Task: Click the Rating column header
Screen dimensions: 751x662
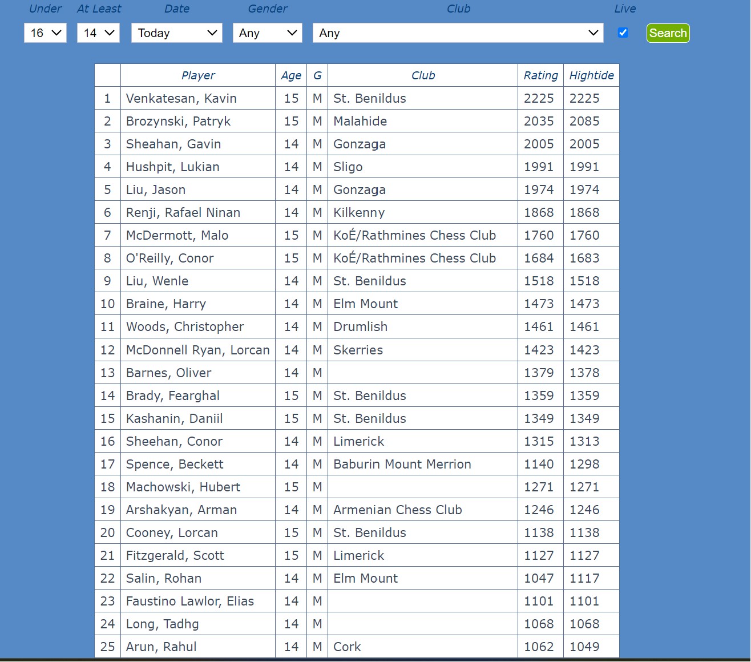Action: coord(539,75)
